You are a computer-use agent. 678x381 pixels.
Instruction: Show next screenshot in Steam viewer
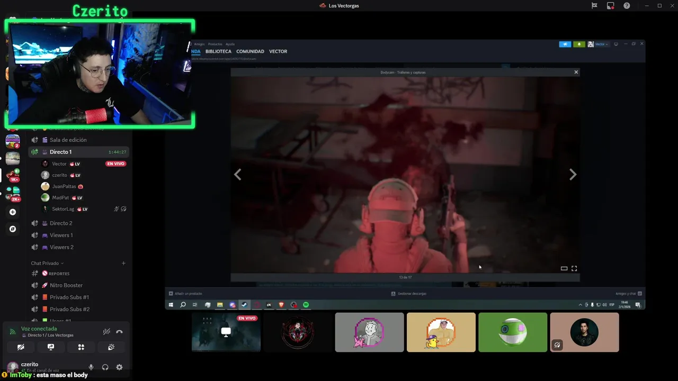(573, 175)
